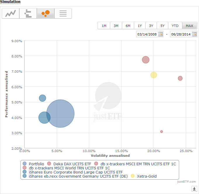Click the download chart icon
The width and height of the screenshot is (199, 194).
194,188
